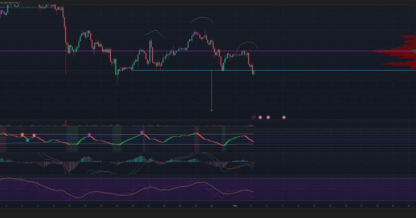
Task: Open the economic event flag near Nov 5
Action: click(268, 117)
